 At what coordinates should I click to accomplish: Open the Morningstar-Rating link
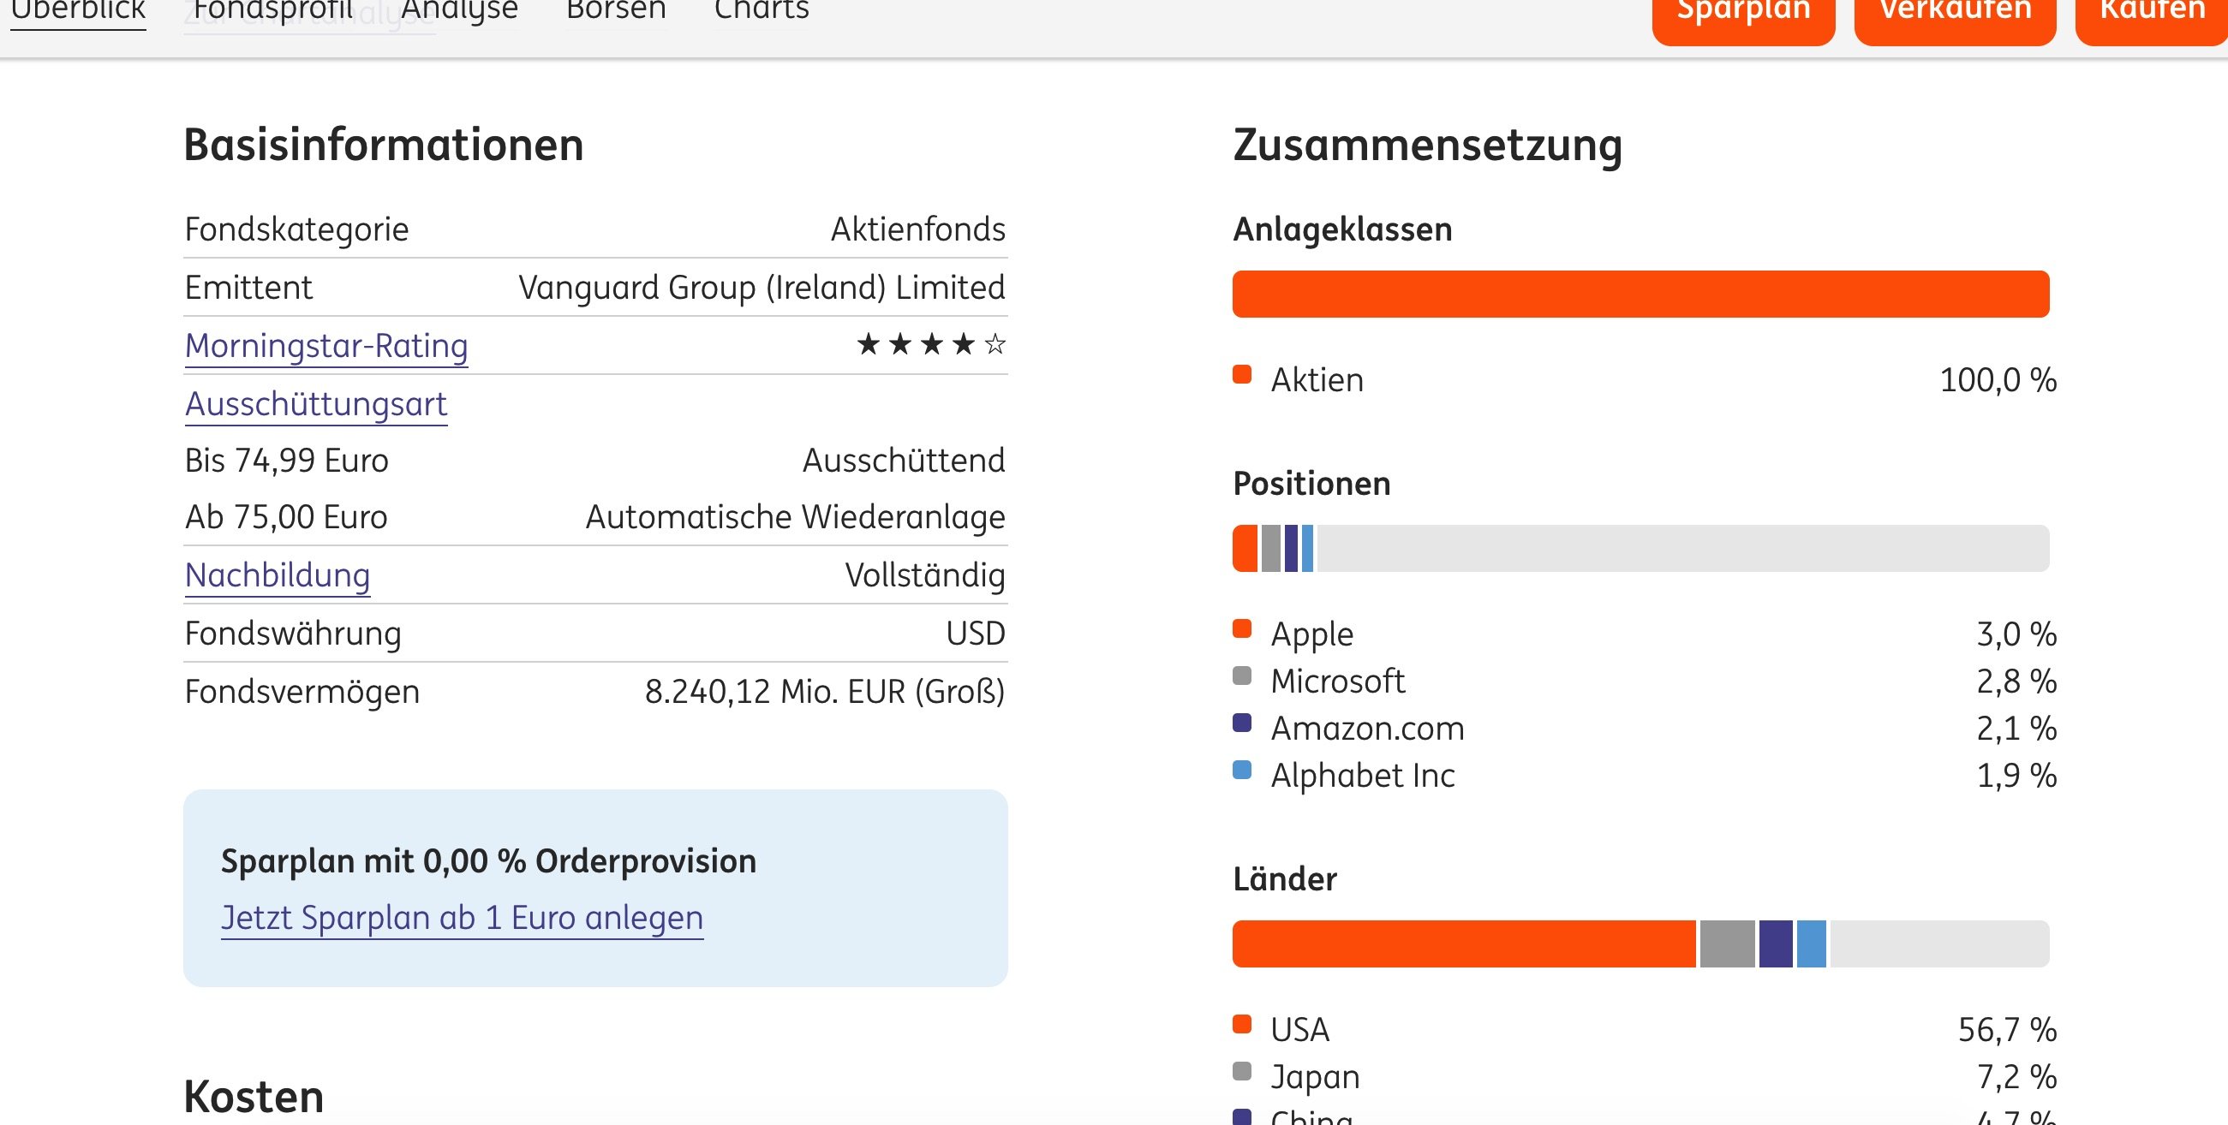(326, 346)
